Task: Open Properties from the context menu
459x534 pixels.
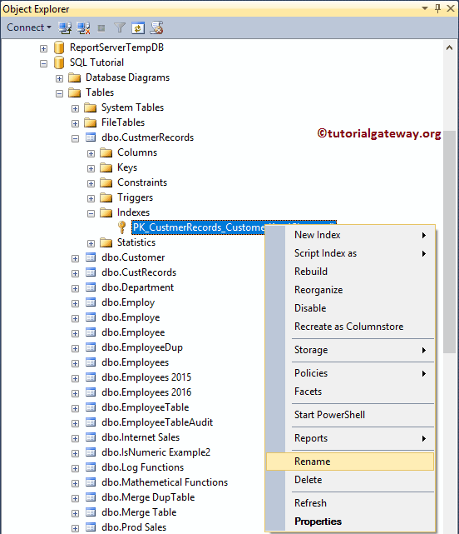Action: [350, 522]
